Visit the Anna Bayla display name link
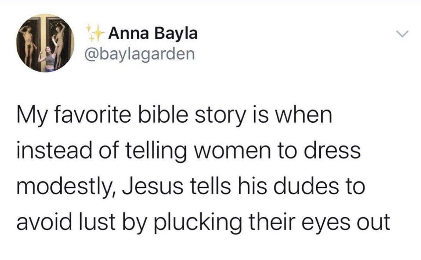This screenshot has height=260, width=421. click(153, 33)
